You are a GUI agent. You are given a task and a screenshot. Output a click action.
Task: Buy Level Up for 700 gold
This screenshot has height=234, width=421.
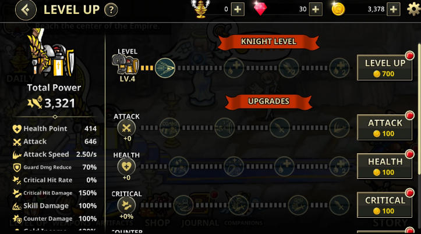coord(384,68)
